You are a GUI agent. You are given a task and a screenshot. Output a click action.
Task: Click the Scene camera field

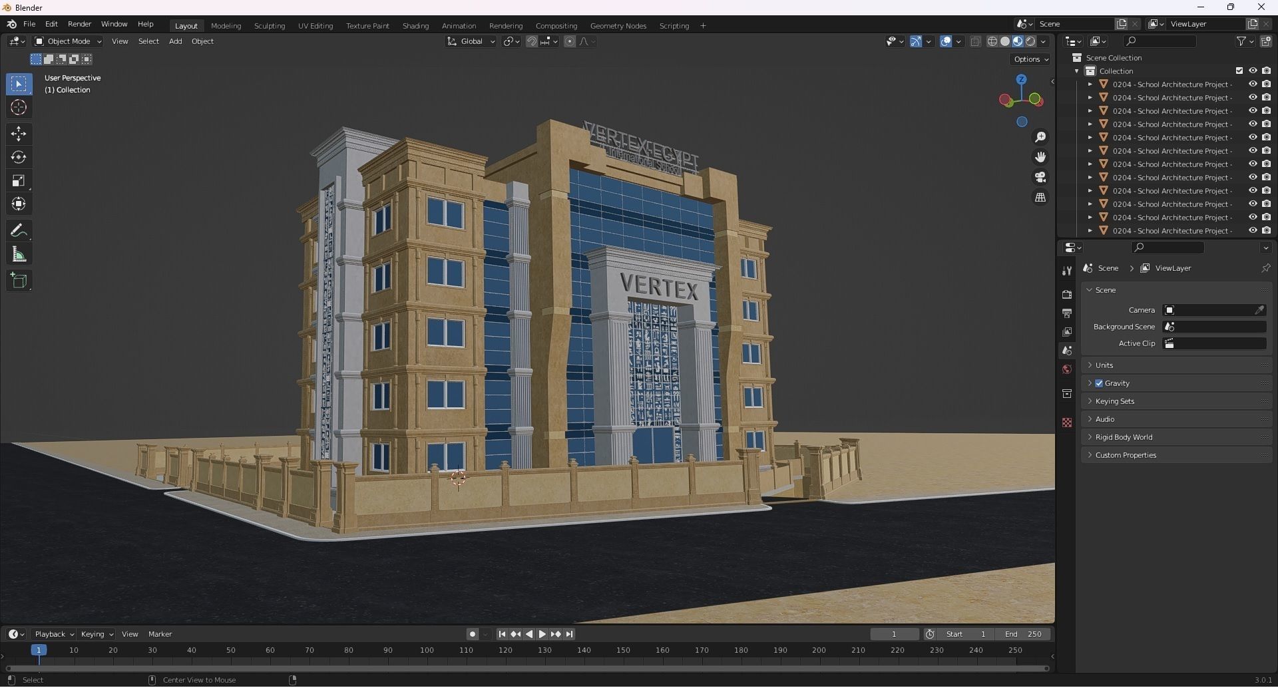[x=1214, y=310]
